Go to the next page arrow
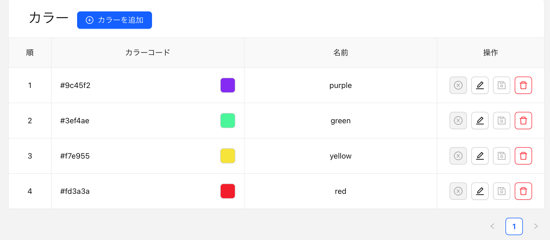This screenshot has height=240, width=550. [536, 226]
